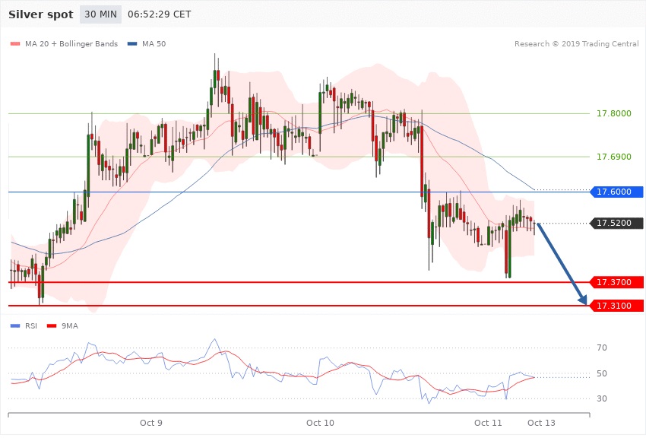Select the black 17.5200 current price tag
This screenshot has height=438, width=646.
coord(616,224)
